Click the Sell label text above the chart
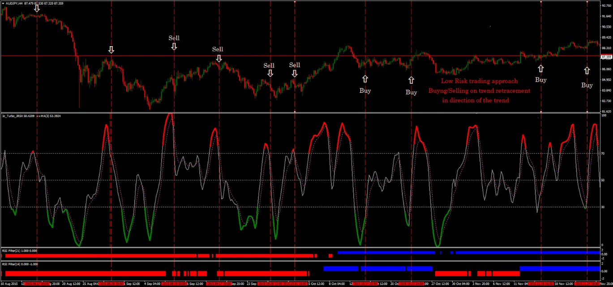This screenshot has height=287, width=613. [174, 38]
